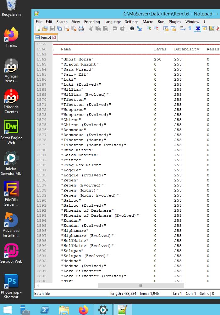Click the Zoom Out magnifier icon

click(156, 29)
